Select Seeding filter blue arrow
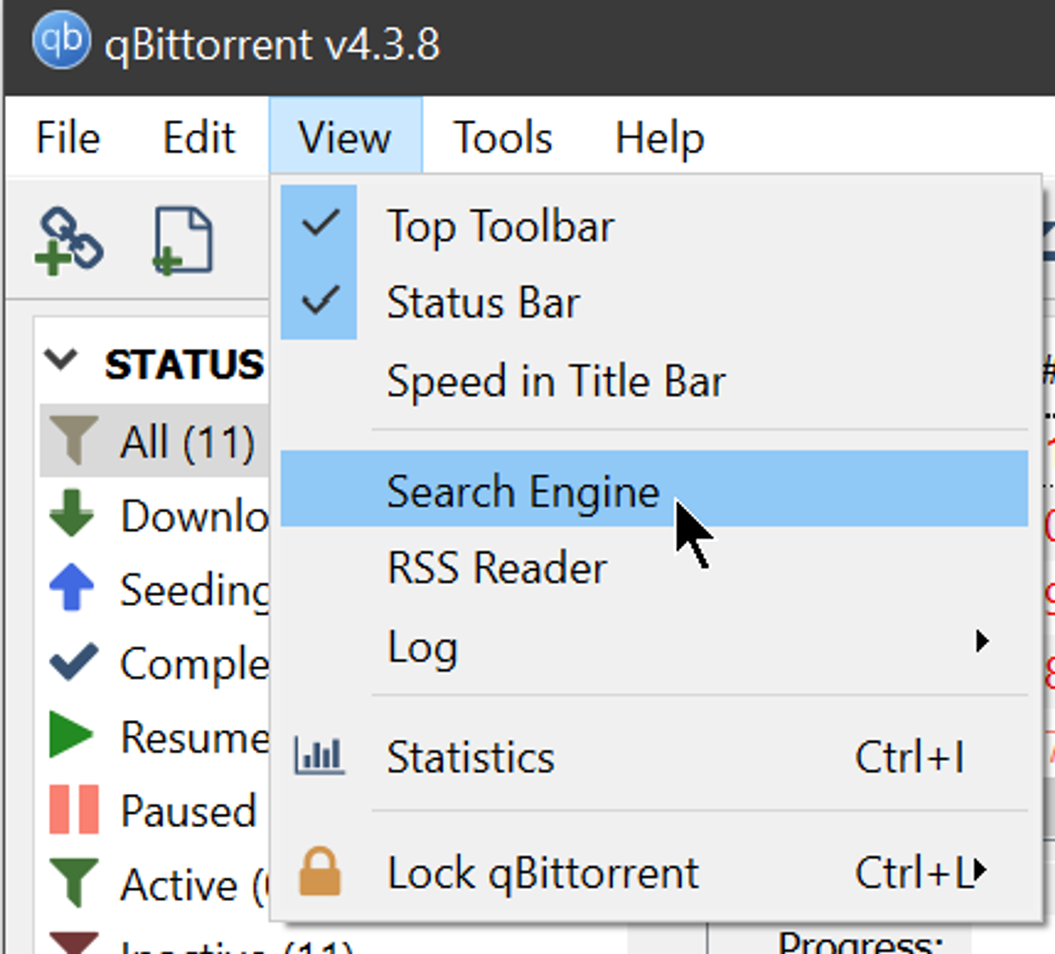This screenshot has width=1055, height=954. (72, 587)
